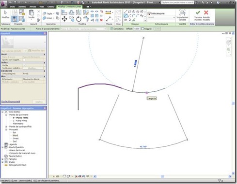Expand the Famiglie tree node
237x184 pixels.
click(x=2, y=159)
